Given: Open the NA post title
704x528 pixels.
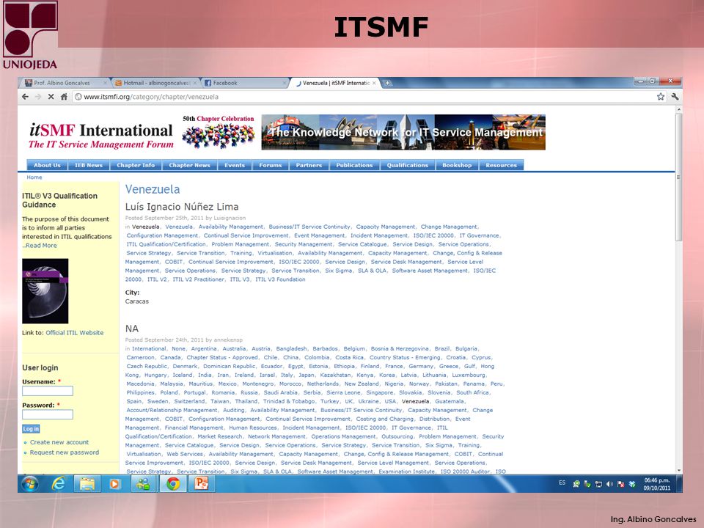Looking at the screenshot, I should tap(132, 329).
